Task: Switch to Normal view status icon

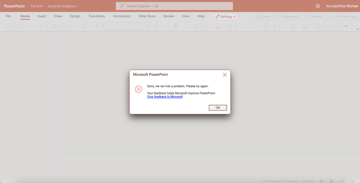Action: coord(321,181)
